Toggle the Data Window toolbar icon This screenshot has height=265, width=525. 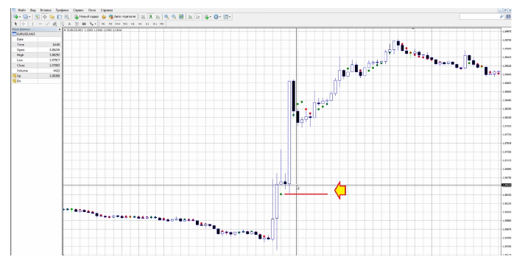point(44,17)
